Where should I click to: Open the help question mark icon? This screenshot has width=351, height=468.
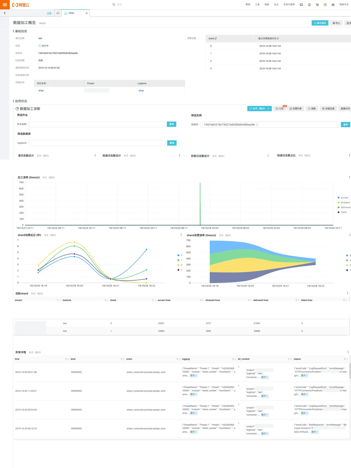(x=325, y=5)
